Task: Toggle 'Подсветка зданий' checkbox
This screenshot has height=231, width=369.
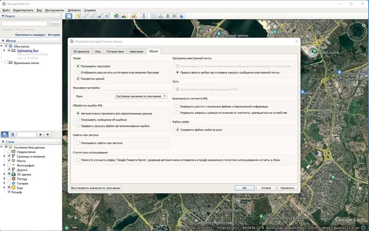Action: pos(78,78)
